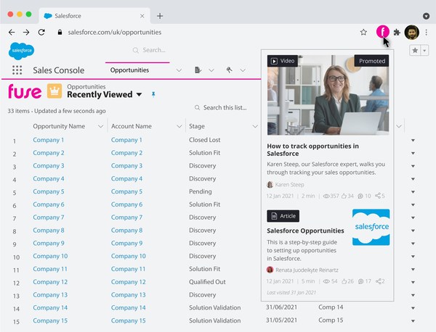This screenshot has width=436, height=332.
Task: Like the video with thumbs-up 34
Action: [x=347, y=196]
